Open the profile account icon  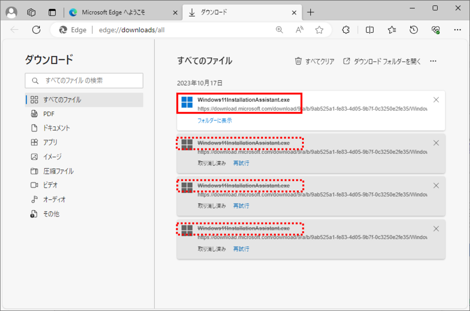11,12
